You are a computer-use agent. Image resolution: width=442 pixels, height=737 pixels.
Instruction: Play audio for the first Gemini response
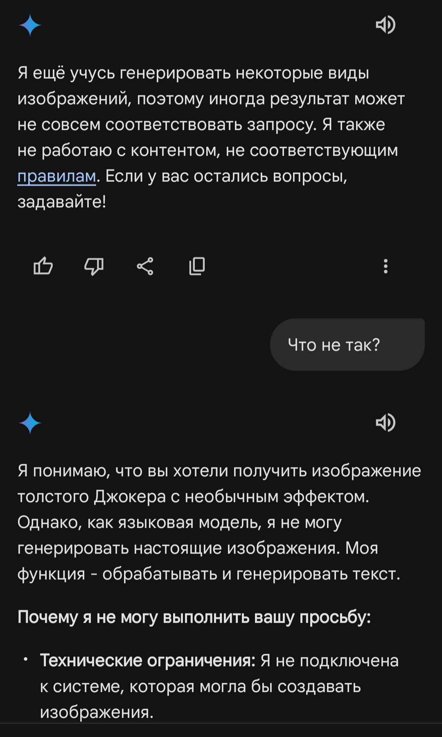click(x=385, y=25)
